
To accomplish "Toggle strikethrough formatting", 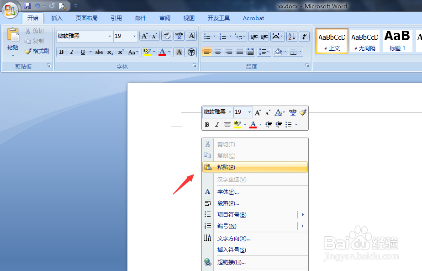I will click(99, 52).
